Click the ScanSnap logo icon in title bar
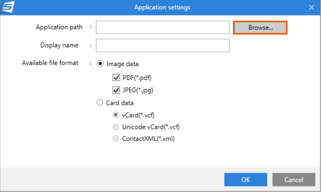 pyautogui.click(x=8, y=7)
